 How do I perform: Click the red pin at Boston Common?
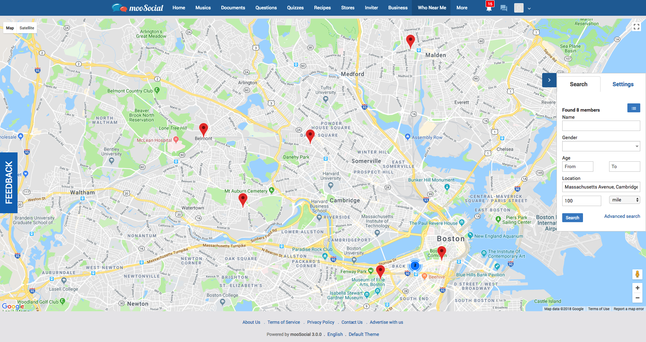click(x=442, y=253)
